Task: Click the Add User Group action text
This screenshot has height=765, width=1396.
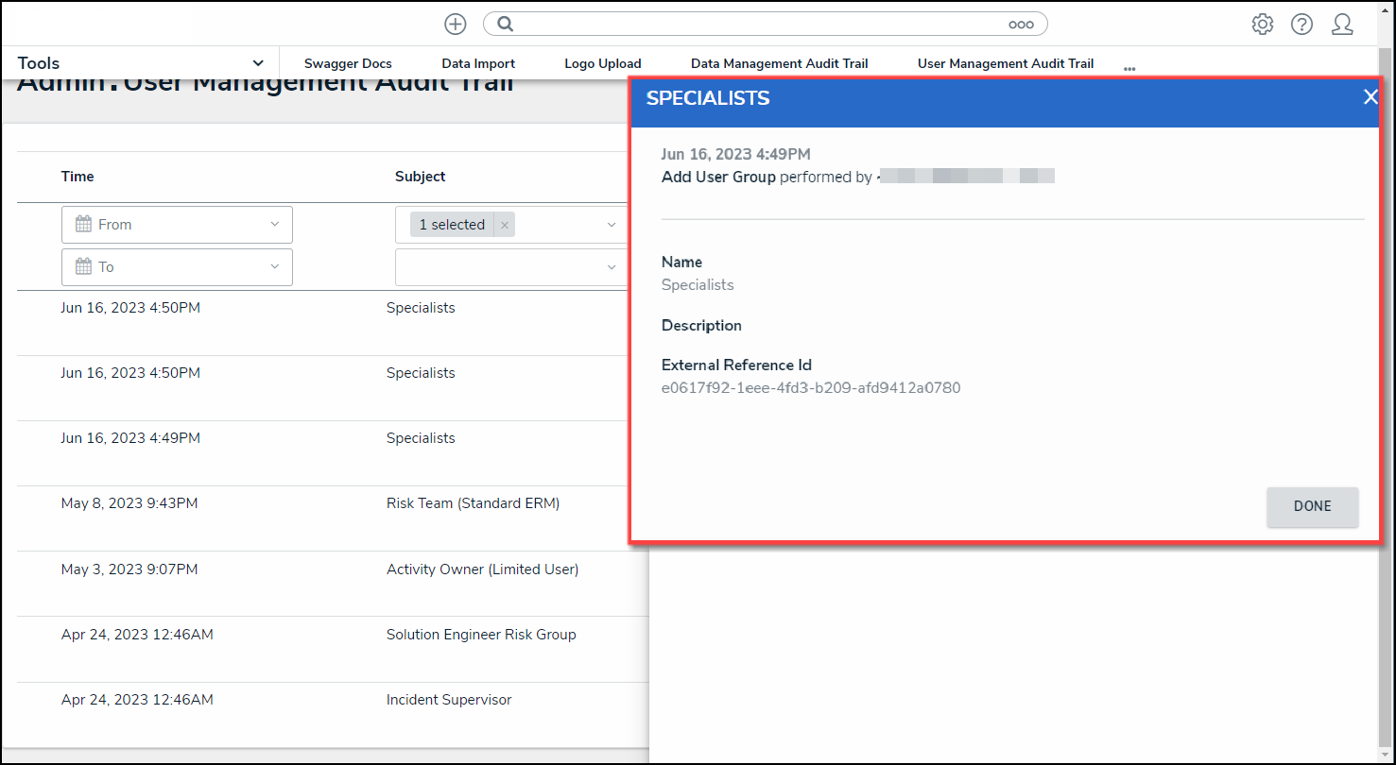Action: point(718,177)
